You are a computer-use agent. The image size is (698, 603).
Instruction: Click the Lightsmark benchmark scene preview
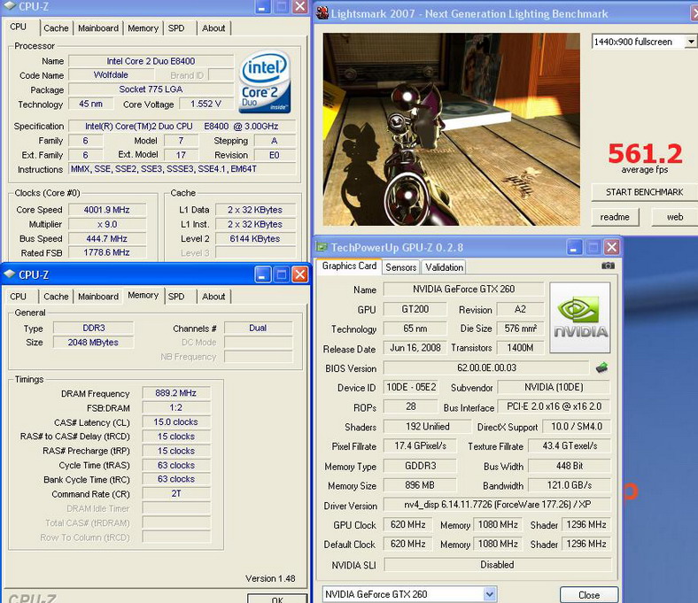click(452, 129)
